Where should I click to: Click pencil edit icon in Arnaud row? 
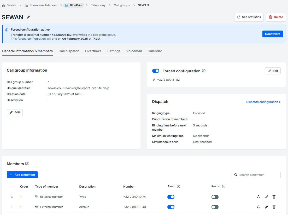[266, 207]
